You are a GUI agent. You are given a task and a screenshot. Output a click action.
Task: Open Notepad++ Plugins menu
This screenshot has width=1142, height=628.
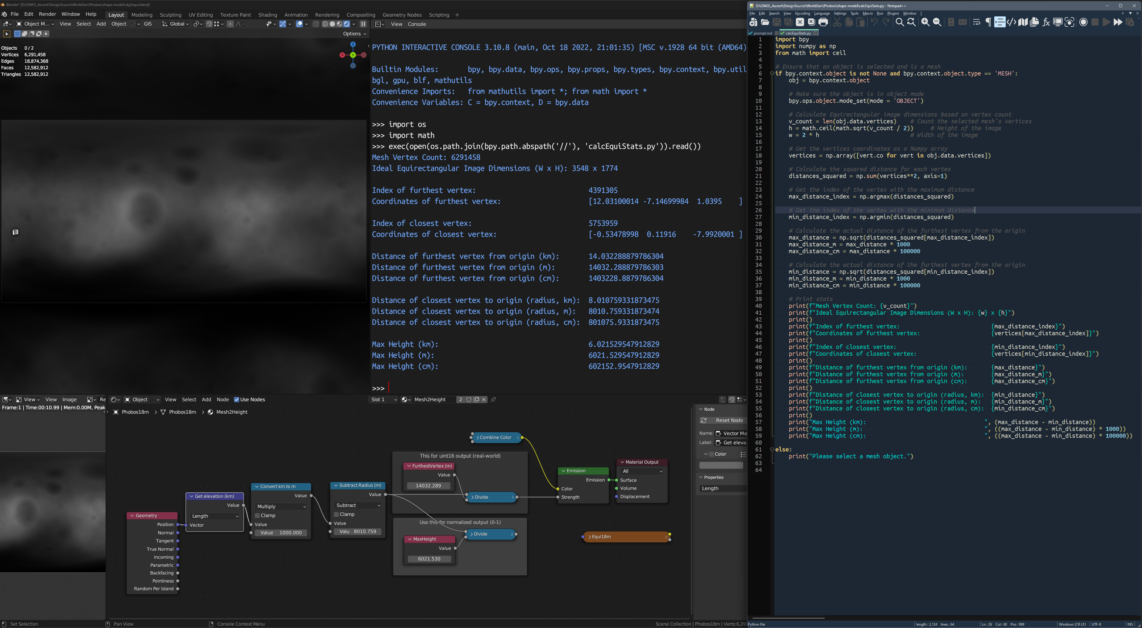point(893,13)
